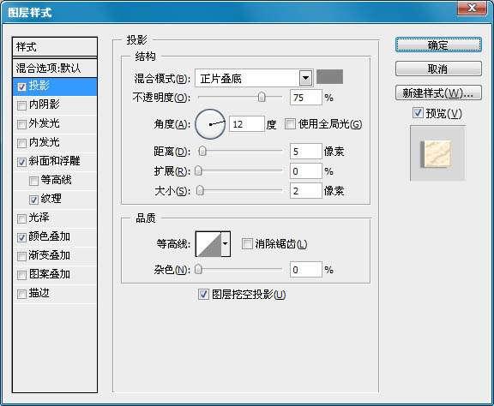Click the contour curve thumbnail
The height and width of the screenshot is (406, 494).
point(208,244)
